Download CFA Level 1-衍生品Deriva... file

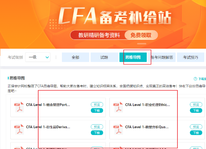(x=97, y=133)
